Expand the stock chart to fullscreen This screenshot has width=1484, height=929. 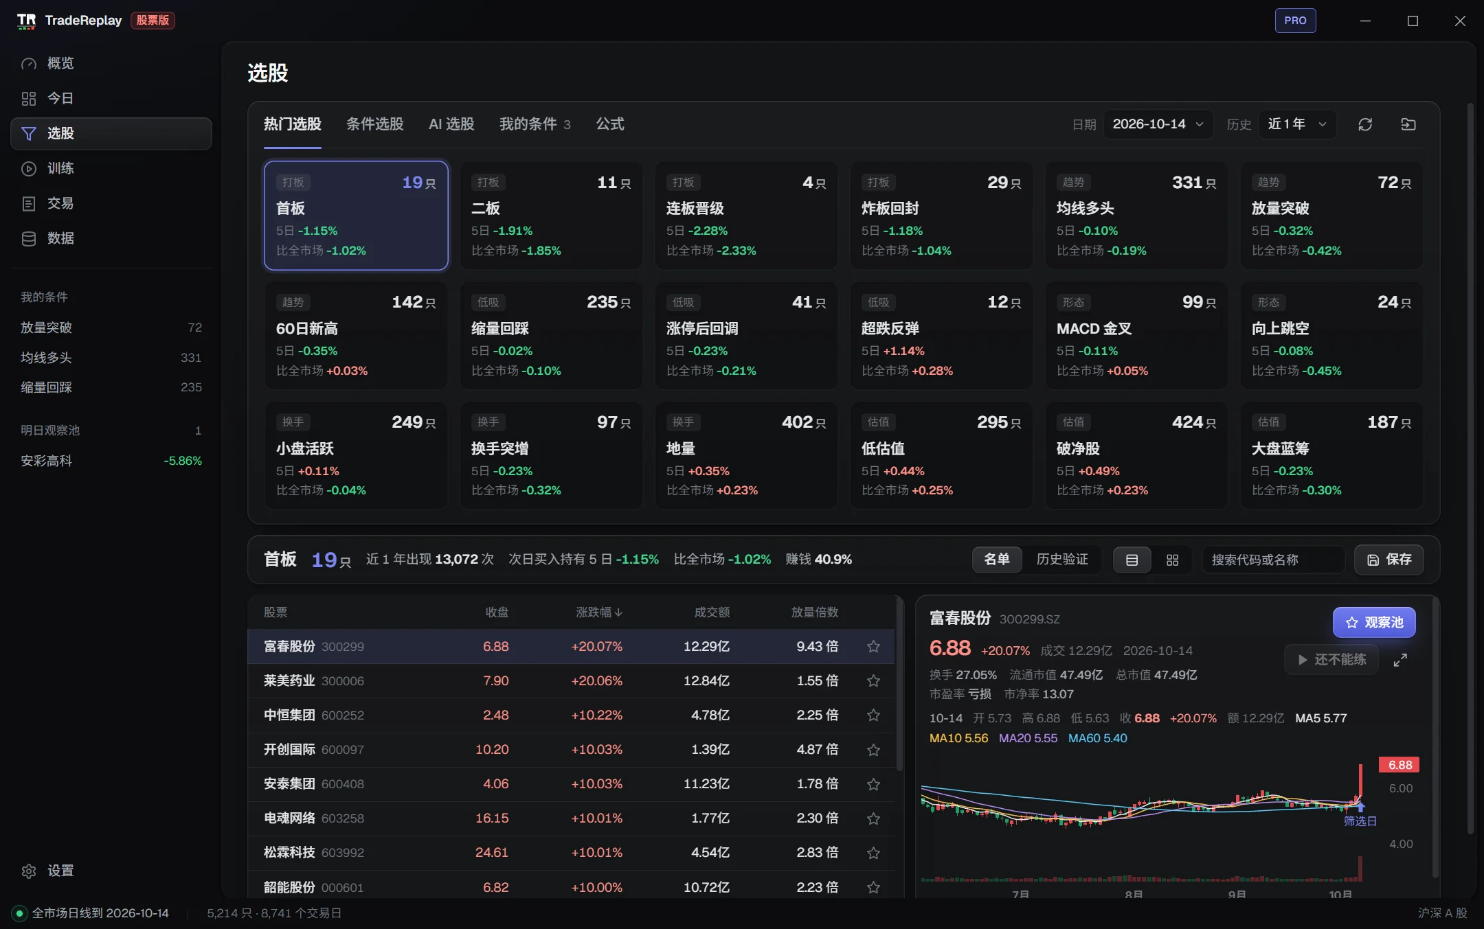click(1400, 660)
